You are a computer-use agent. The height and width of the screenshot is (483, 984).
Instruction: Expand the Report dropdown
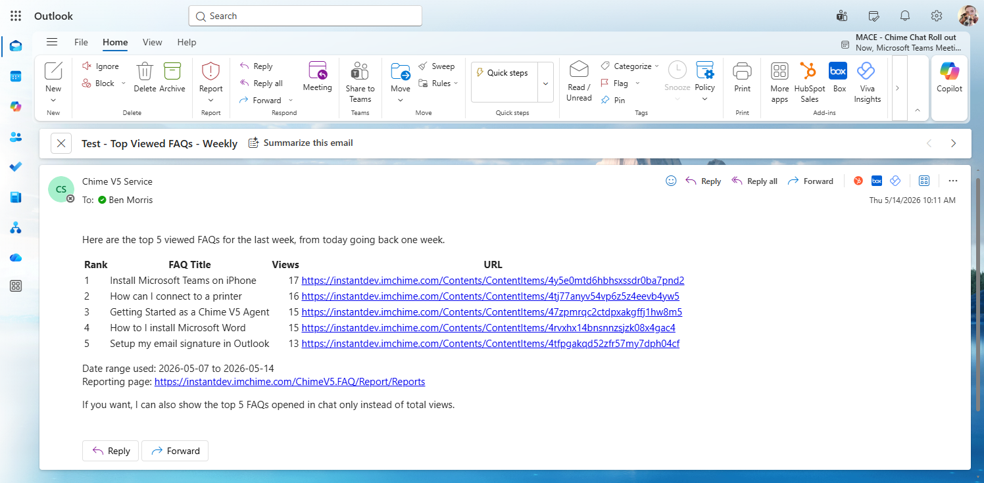point(211,101)
